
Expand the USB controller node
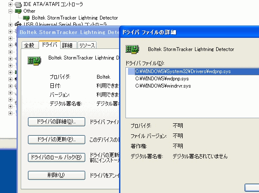(x=11, y=25)
